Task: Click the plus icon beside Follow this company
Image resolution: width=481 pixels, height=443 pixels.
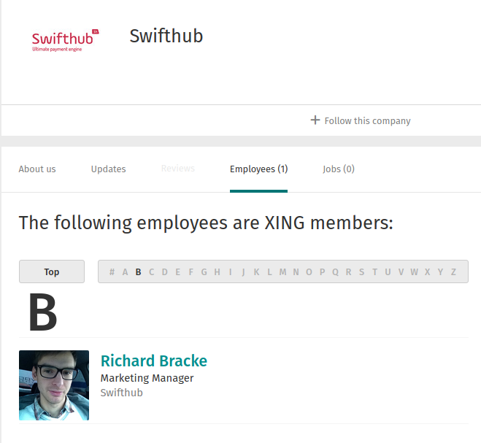Action: coord(315,120)
